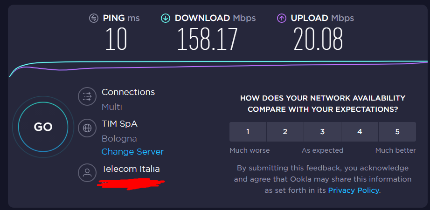Click the upload arrow icon

[281, 18]
